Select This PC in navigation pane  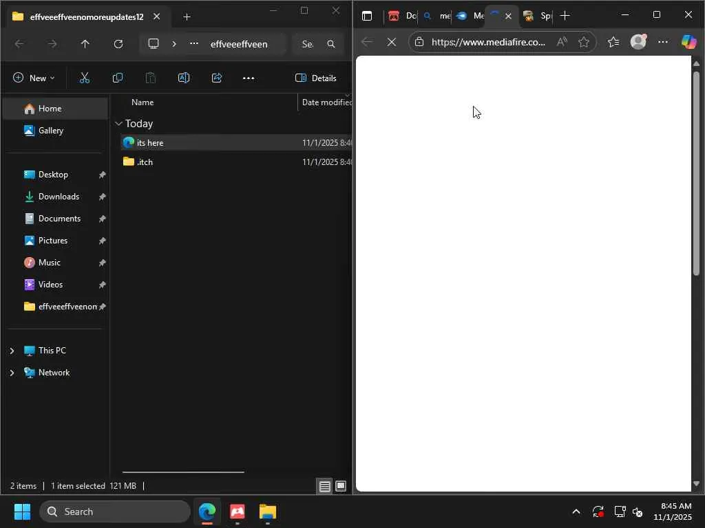52,351
